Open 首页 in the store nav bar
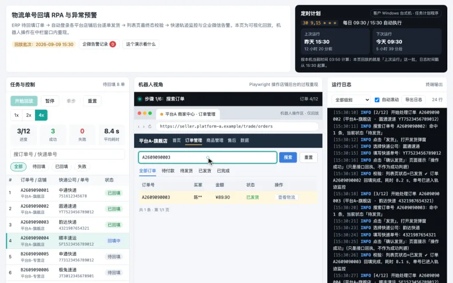The width and height of the screenshot is (453, 283). point(177,140)
